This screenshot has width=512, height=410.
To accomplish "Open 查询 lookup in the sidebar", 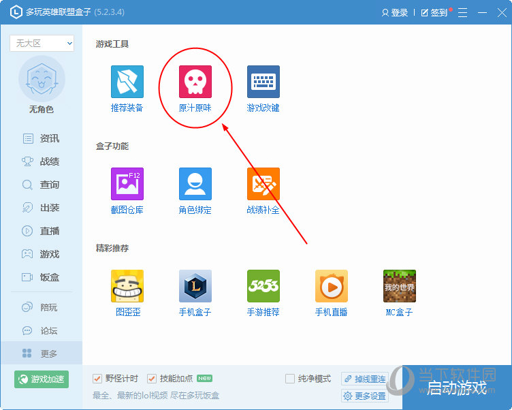I will click(41, 185).
